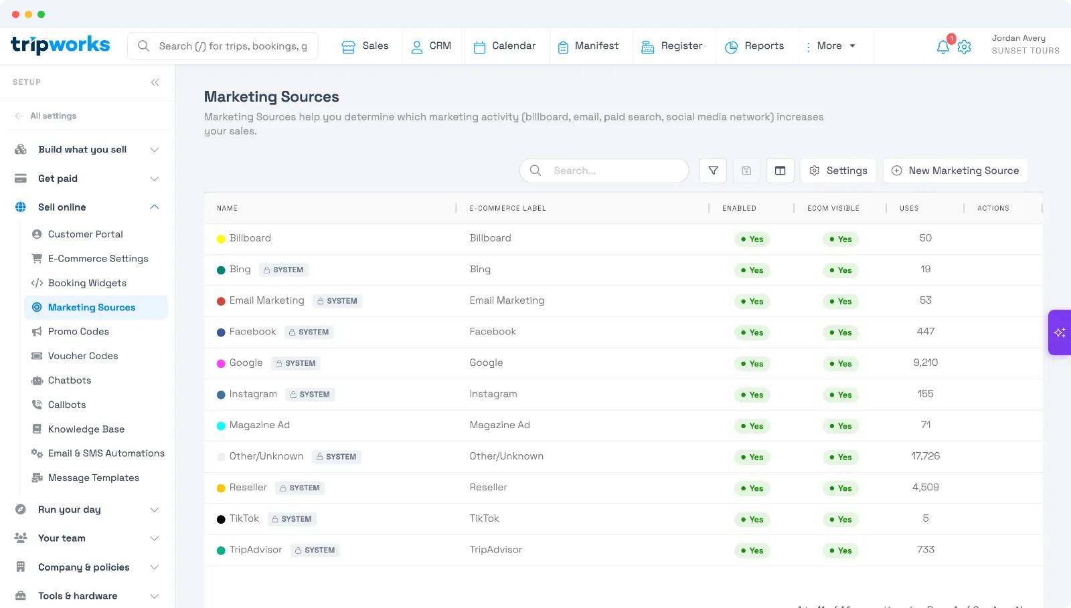Collapse the Setup sidebar panel
This screenshot has height=608, width=1071.
tap(155, 82)
